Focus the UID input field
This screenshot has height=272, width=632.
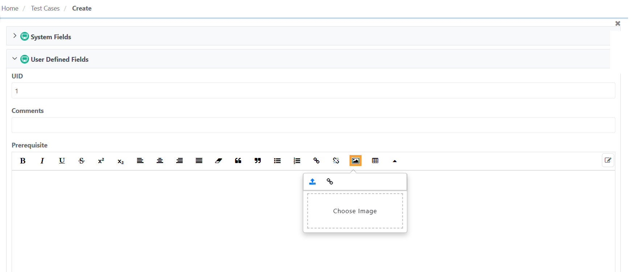coord(313,90)
